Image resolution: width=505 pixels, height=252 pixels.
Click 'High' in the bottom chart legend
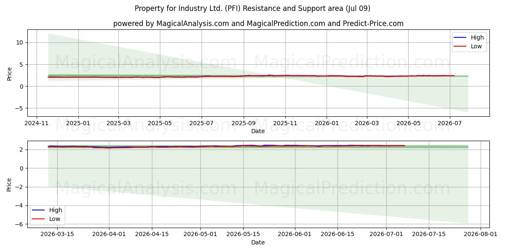click(x=56, y=210)
